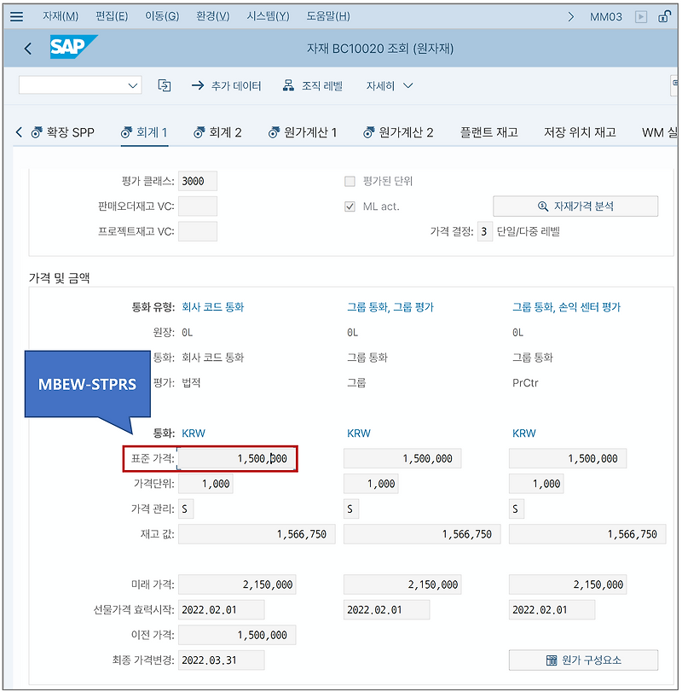Click the 평가 클래스 field showing 3000

(198, 181)
